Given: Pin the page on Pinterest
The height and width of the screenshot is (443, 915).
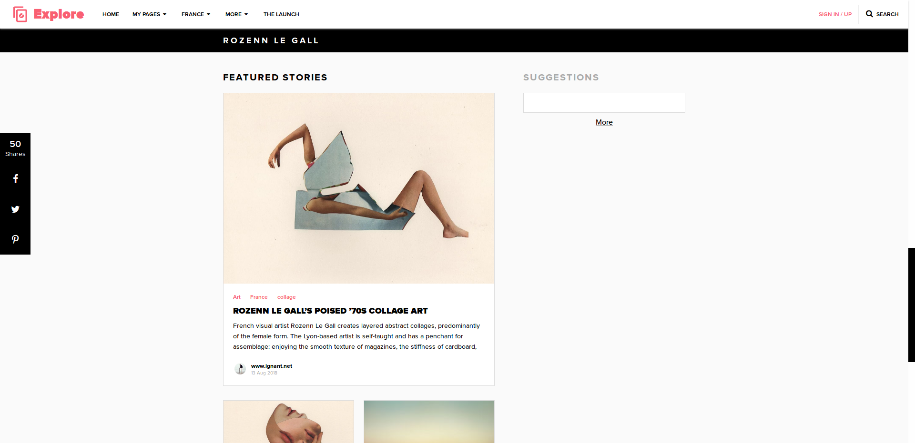Looking at the screenshot, I should click(x=15, y=239).
